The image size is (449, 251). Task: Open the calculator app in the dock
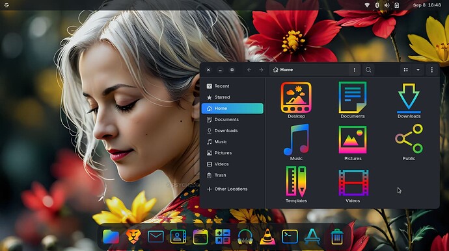[223, 237]
